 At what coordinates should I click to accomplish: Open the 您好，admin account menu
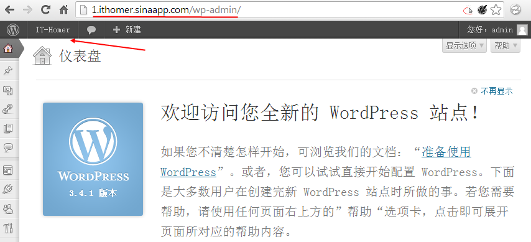pyautogui.click(x=495, y=30)
